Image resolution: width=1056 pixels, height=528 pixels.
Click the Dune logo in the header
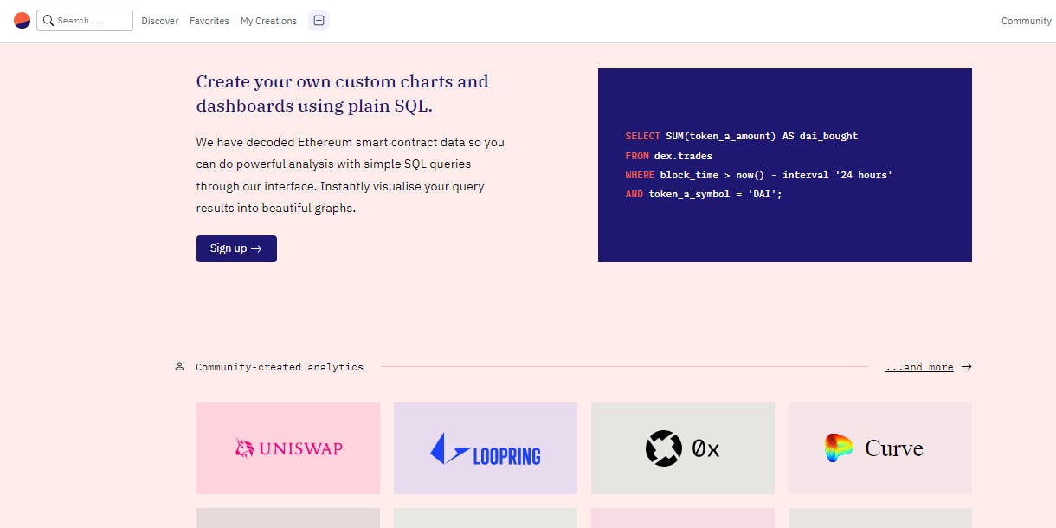[22, 21]
